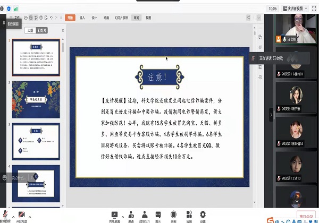This screenshot has height=223, width=319.
Task: Close the slide thumbnail panel
Action: 63,30
